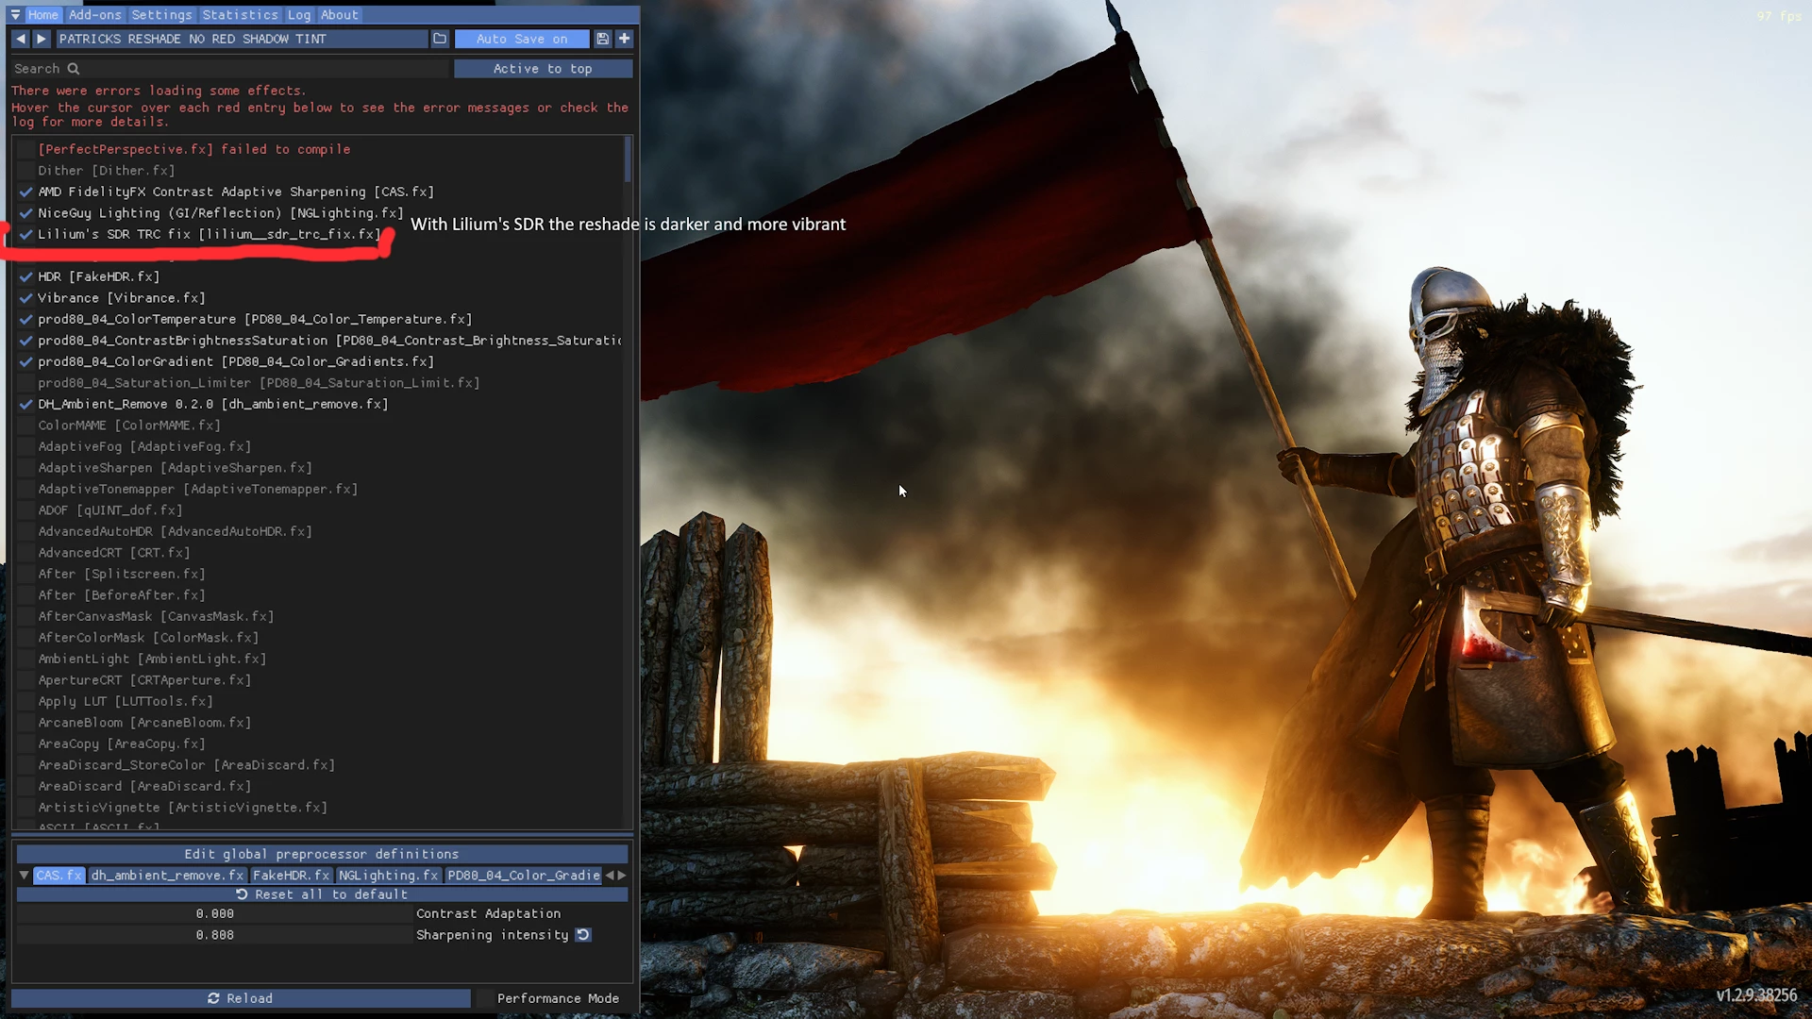
Task: Go to the next preset arrow
Action: point(42,39)
